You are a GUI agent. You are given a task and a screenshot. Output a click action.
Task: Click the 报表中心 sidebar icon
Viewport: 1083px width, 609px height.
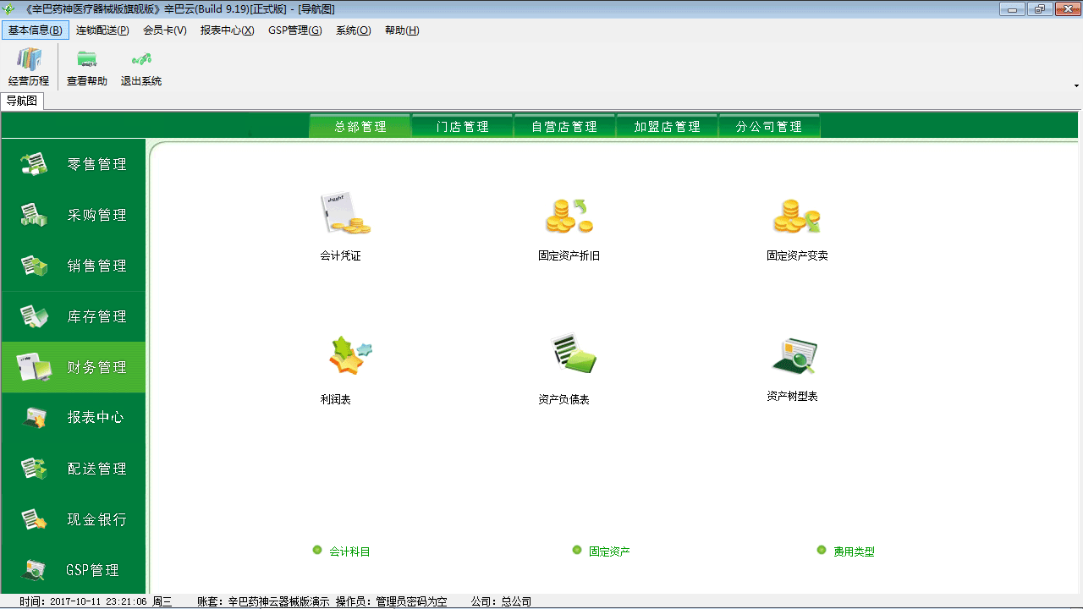pos(35,418)
